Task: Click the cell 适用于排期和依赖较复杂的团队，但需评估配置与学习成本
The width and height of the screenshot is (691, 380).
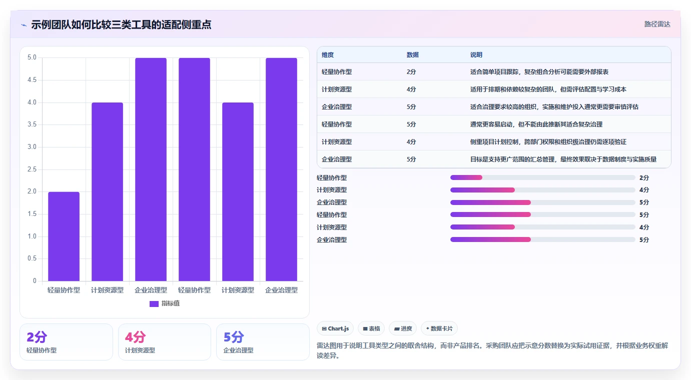Action: 548,89
